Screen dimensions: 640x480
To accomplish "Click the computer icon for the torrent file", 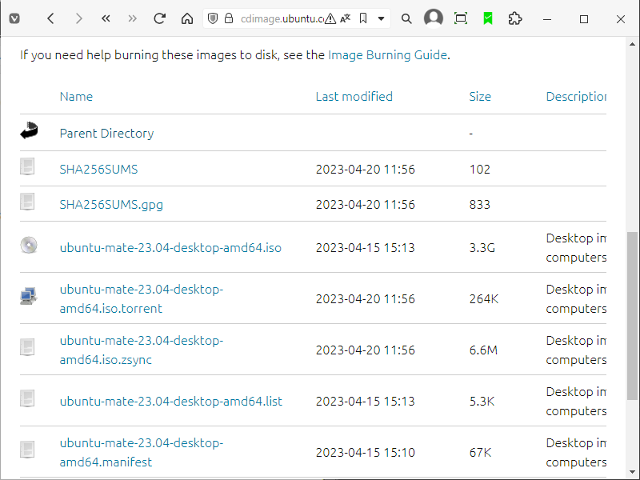I will [x=29, y=296].
